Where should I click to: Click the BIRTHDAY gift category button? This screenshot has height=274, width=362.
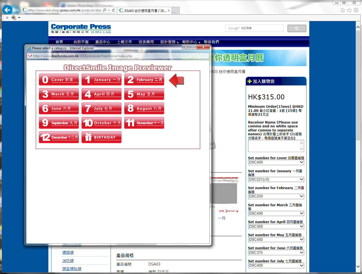101,137
